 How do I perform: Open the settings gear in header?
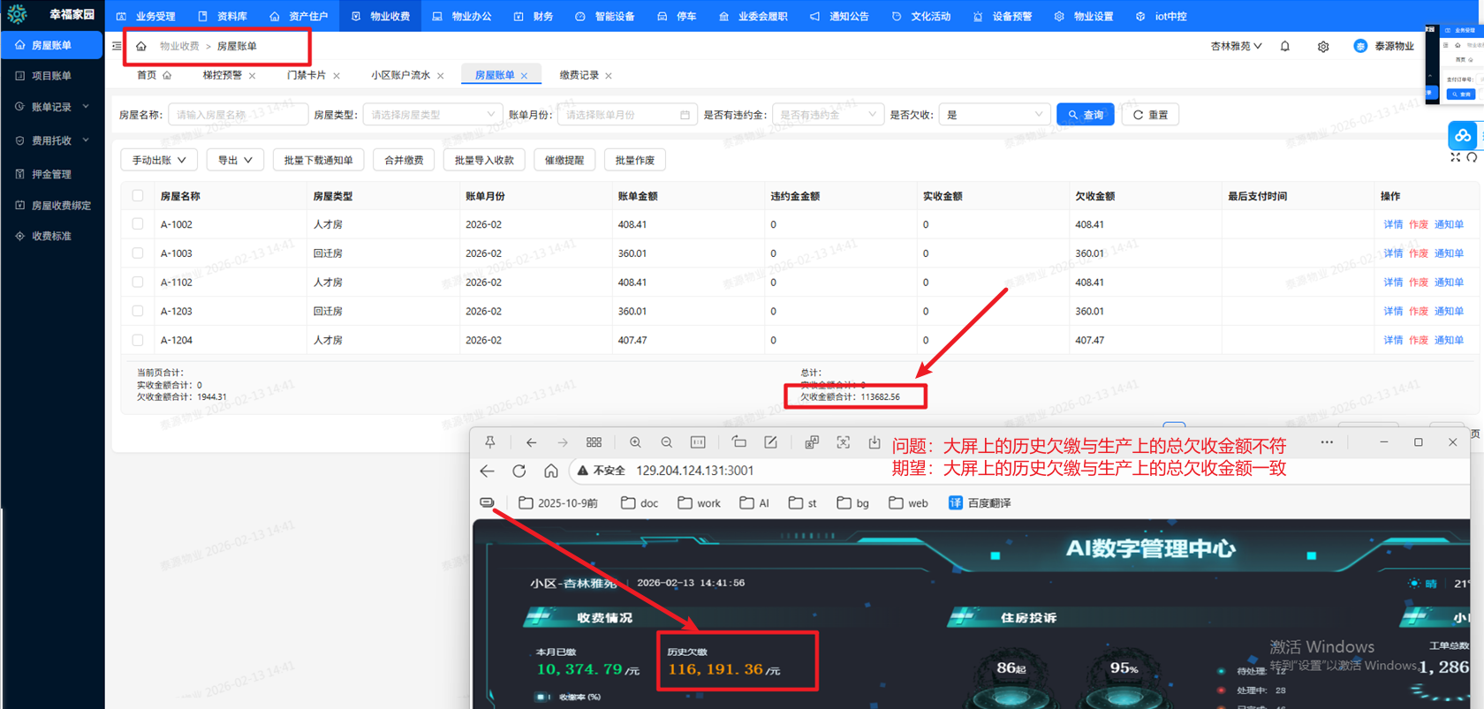[1323, 47]
